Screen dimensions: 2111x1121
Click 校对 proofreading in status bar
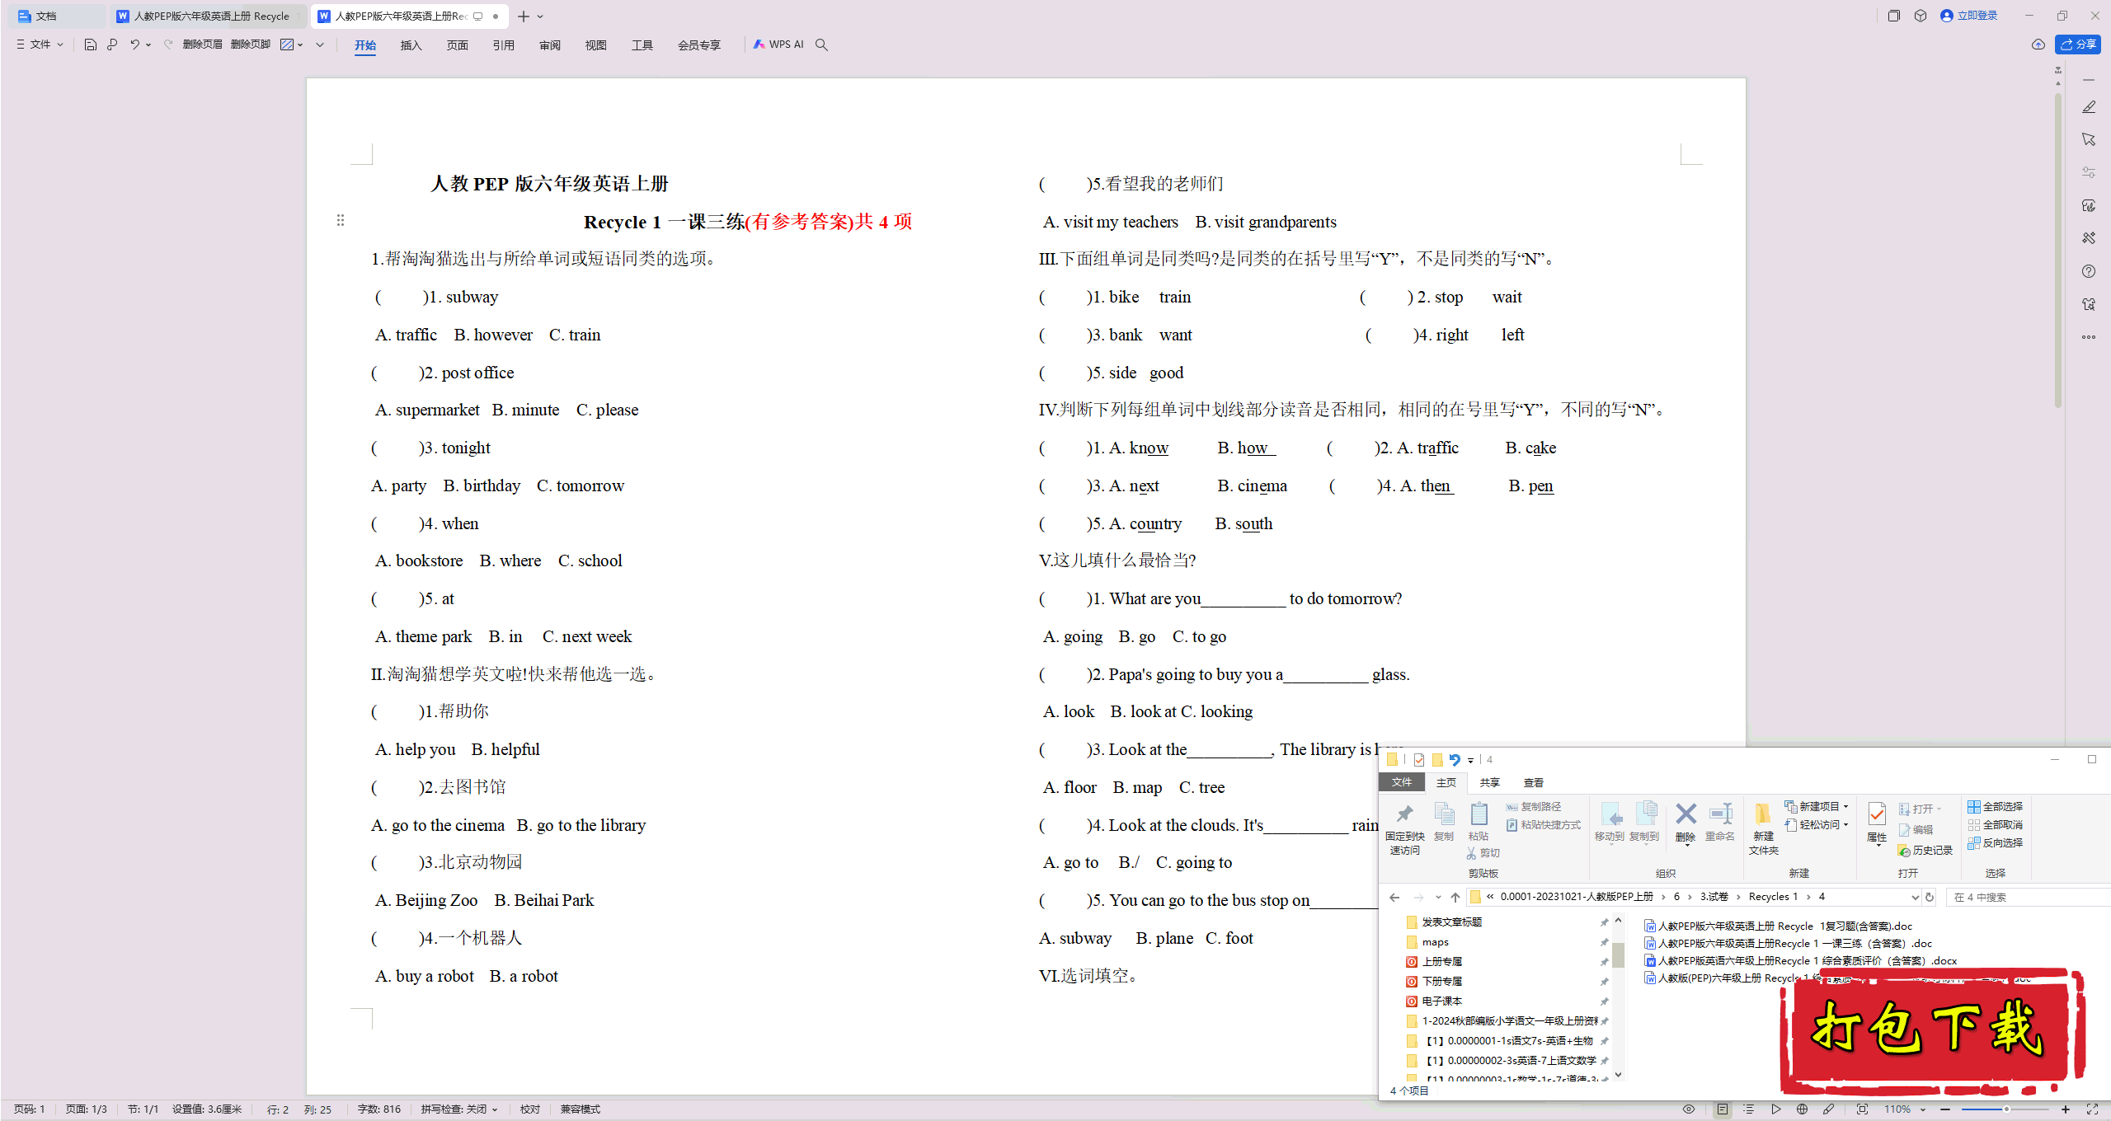[529, 1109]
